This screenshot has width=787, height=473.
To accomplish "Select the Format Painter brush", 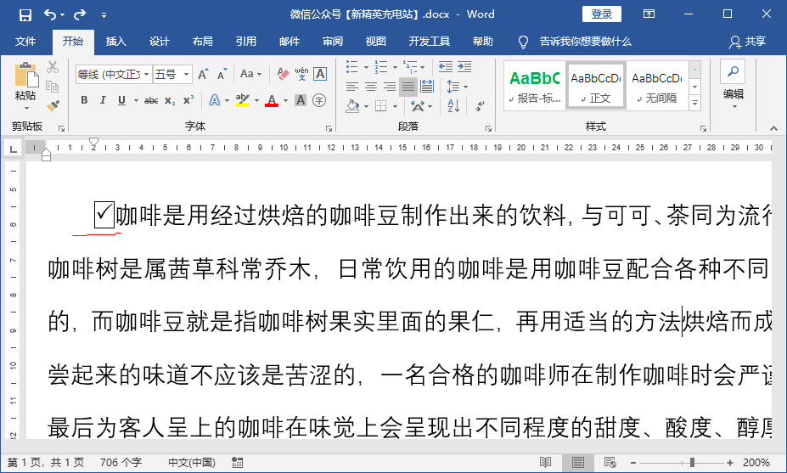I will (x=52, y=106).
